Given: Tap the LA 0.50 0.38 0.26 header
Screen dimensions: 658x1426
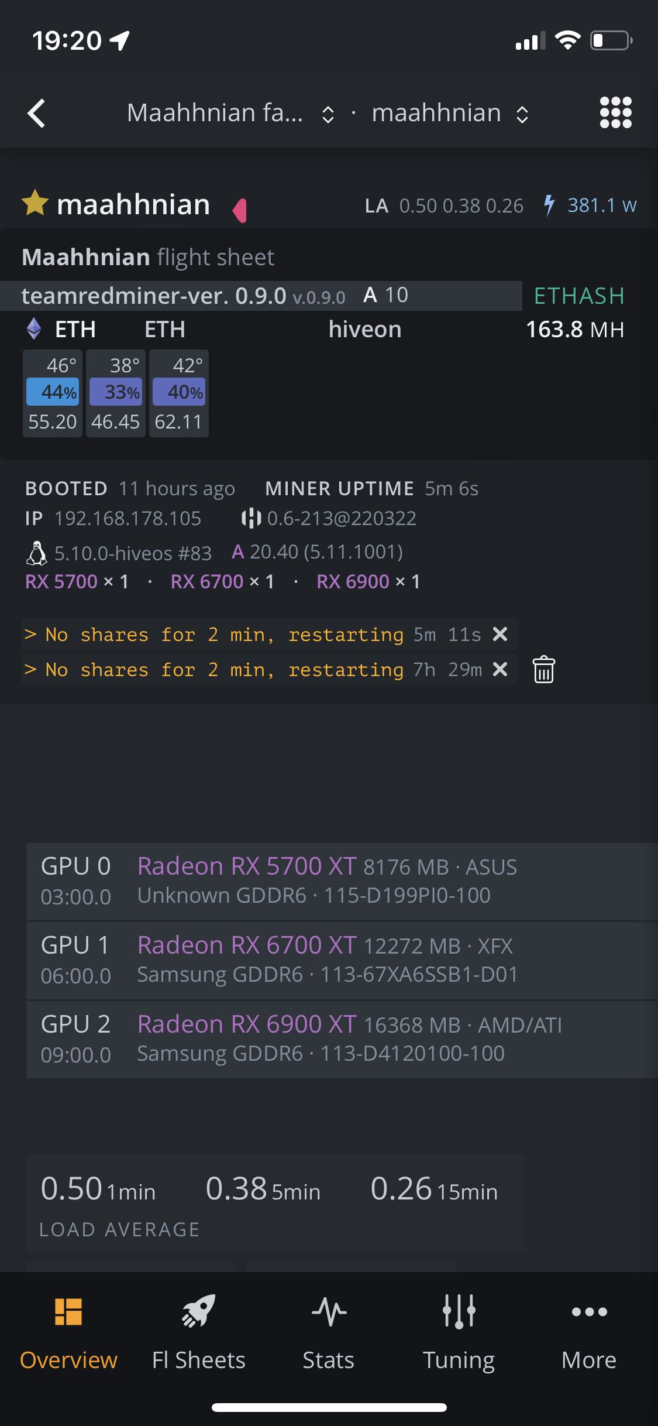Looking at the screenshot, I should (x=444, y=205).
